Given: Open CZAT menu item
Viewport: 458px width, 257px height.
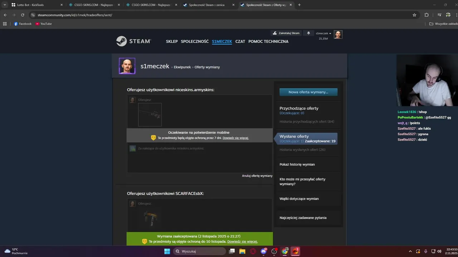Looking at the screenshot, I should tap(240, 41).
